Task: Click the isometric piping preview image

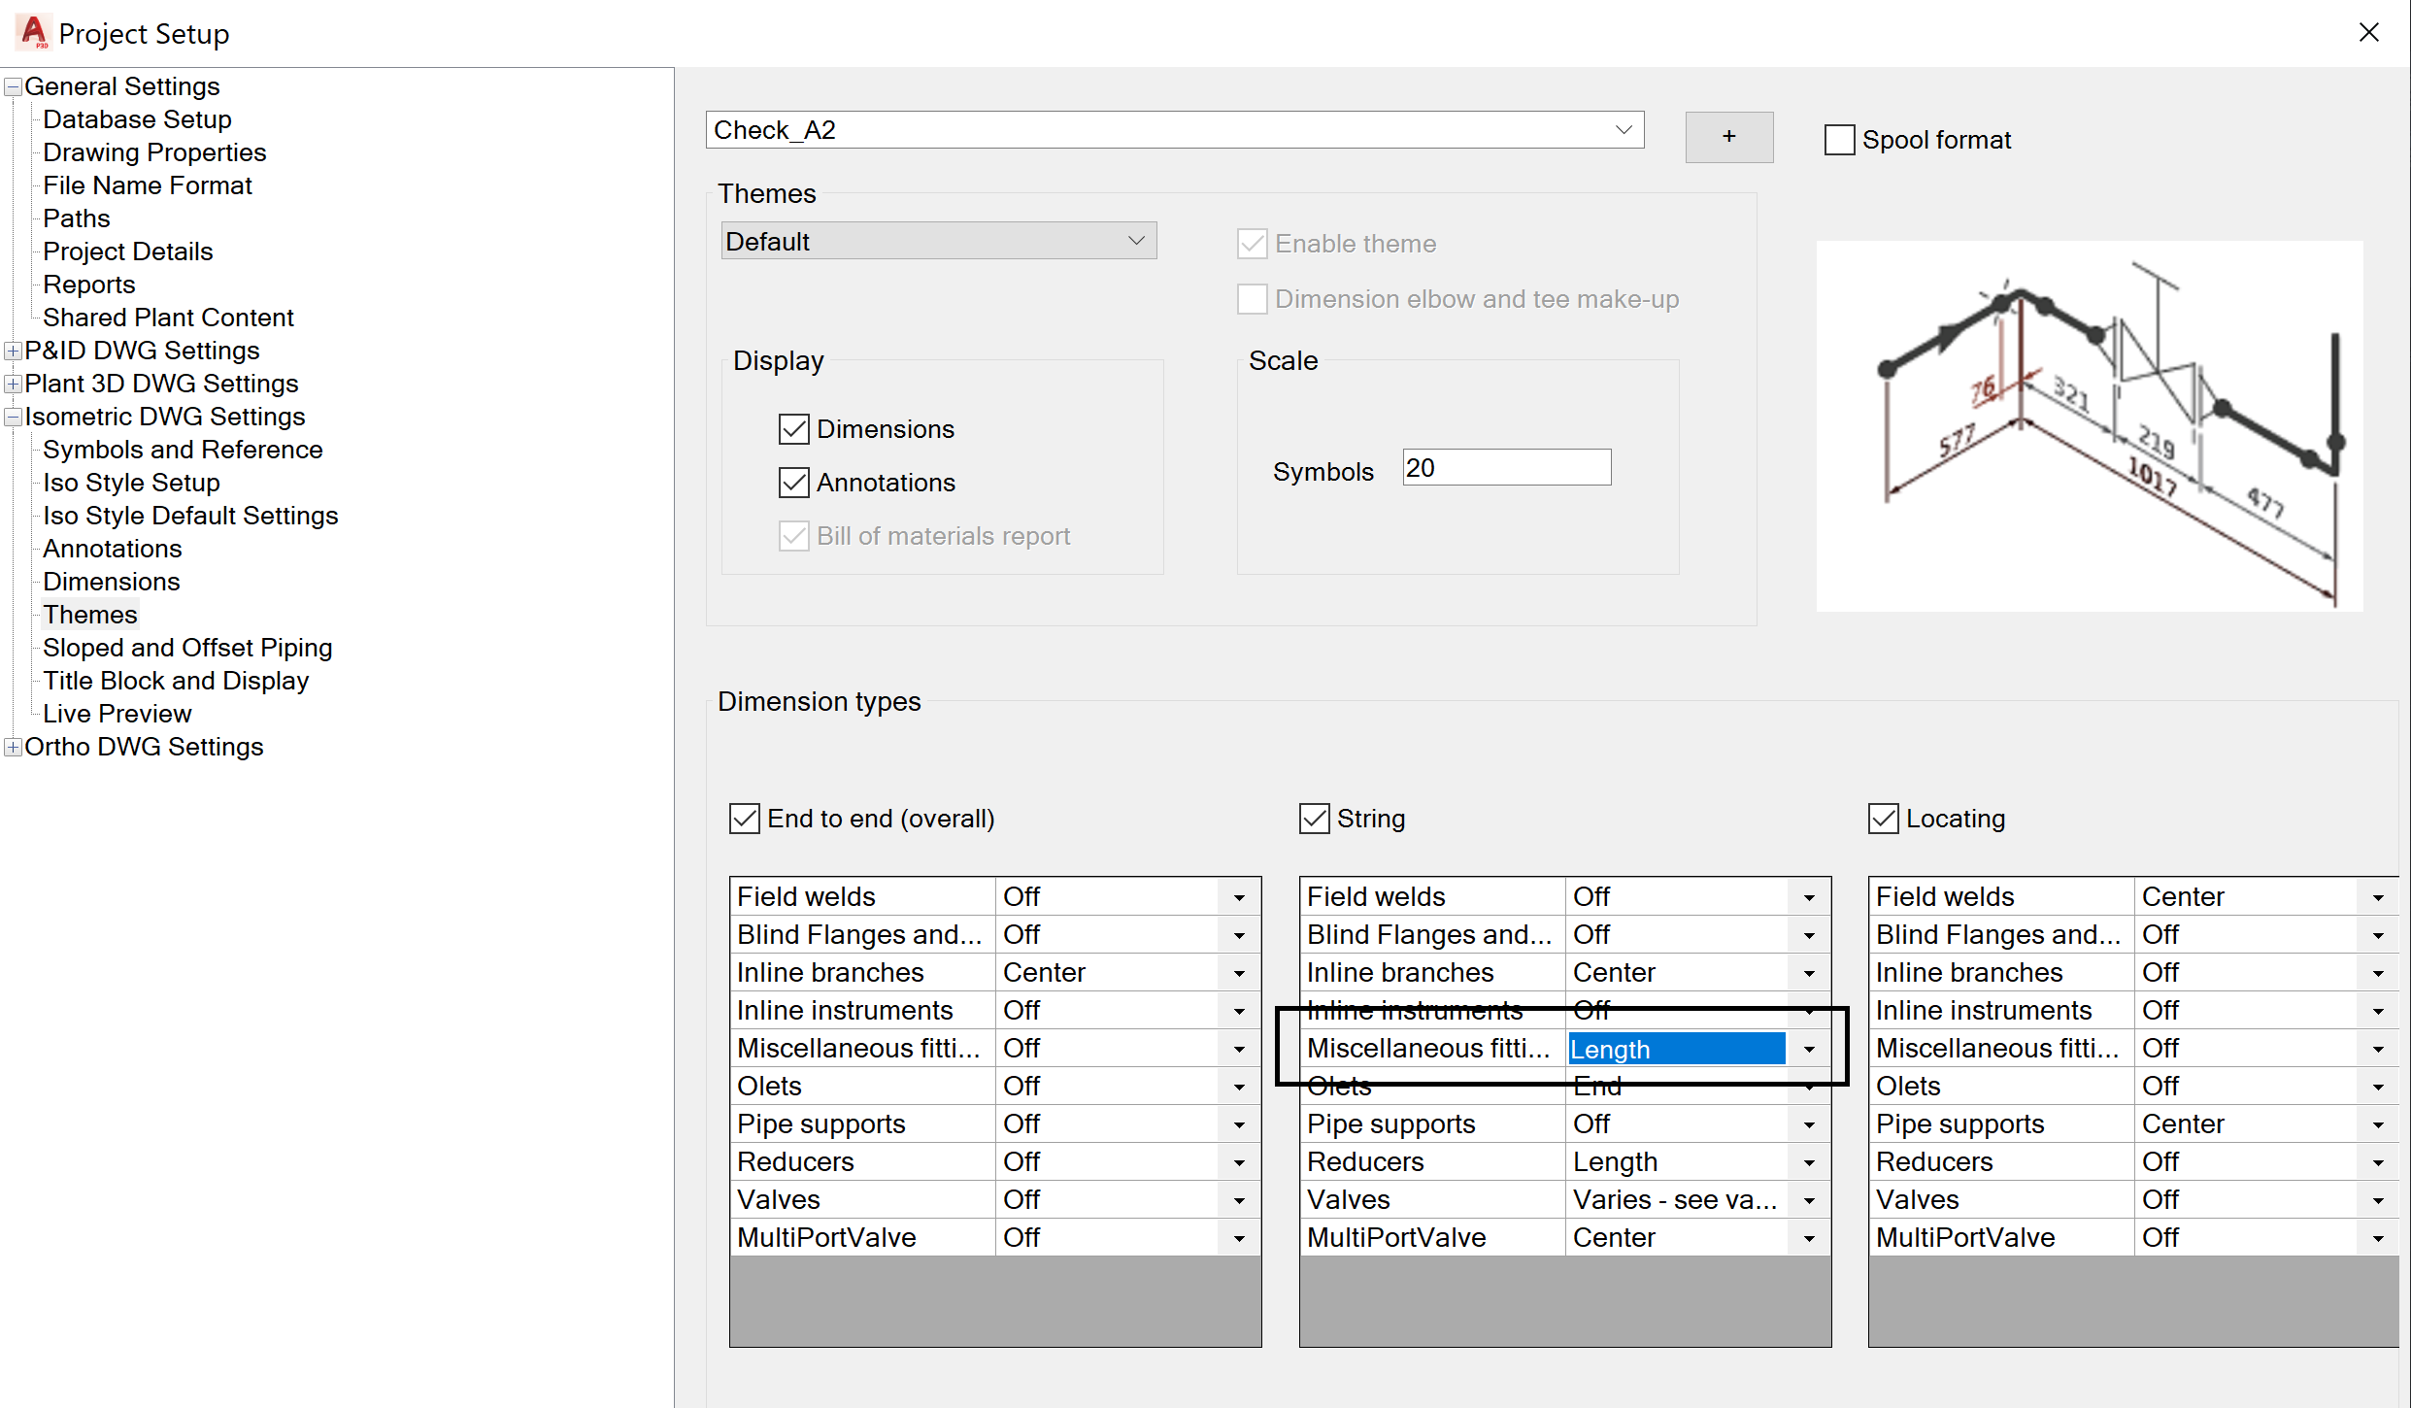Action: click(x=2089, y=426)
